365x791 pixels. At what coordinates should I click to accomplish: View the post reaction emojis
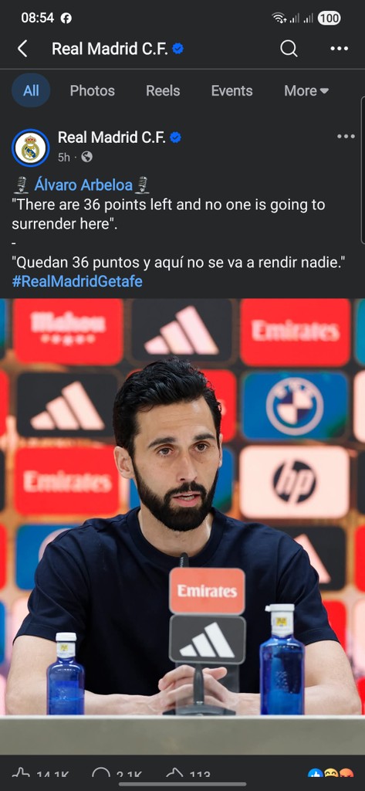click(x=330, y=772)
